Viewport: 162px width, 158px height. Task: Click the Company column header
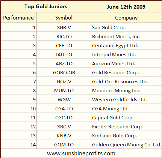click(x=126, y=18)
